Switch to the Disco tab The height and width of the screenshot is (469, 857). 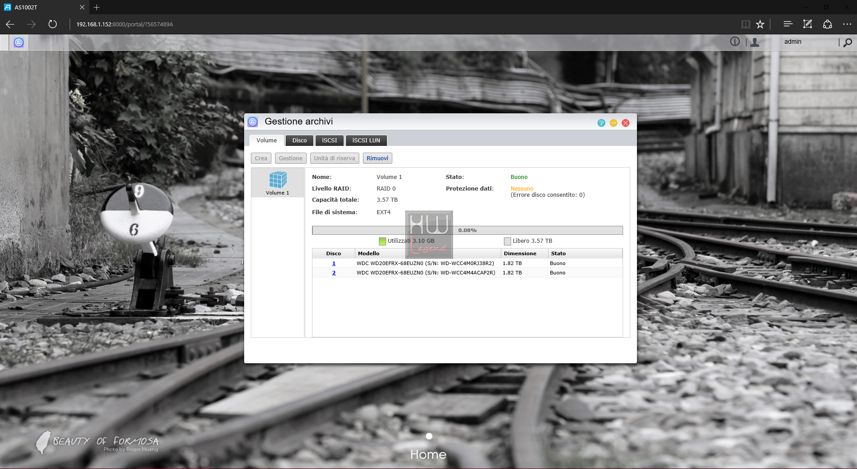click(x=300, y=141)
